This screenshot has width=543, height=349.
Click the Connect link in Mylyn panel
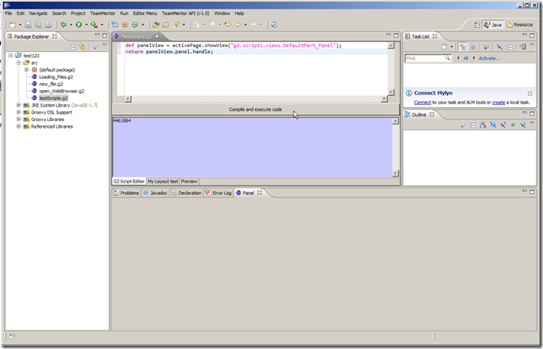pyautogui.click(x=422, y=102)
